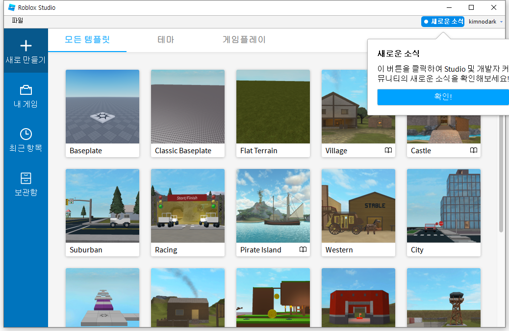Select the City template thumbnail

tap(444, 206)
